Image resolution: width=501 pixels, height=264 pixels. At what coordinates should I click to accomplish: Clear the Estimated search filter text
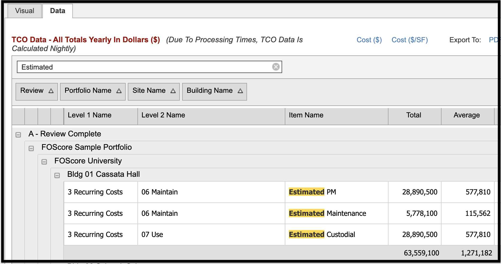276,67
